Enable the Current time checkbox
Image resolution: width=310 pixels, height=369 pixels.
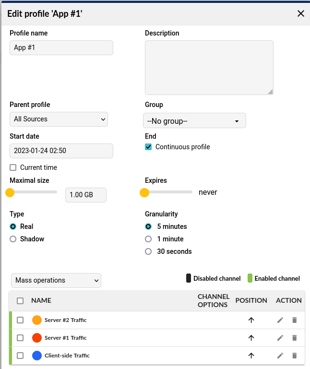click(x=13, y=168)
